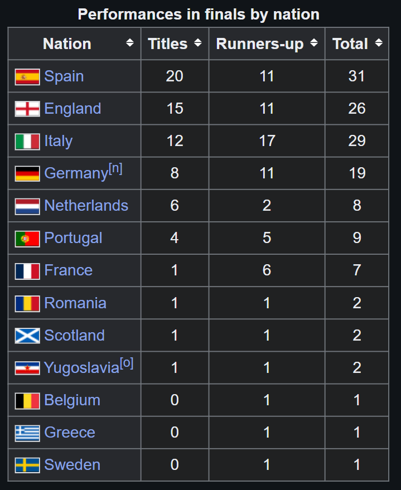Click the Portugal flag icon
This screenshot has width=401, height=490.
coord(27,239)
